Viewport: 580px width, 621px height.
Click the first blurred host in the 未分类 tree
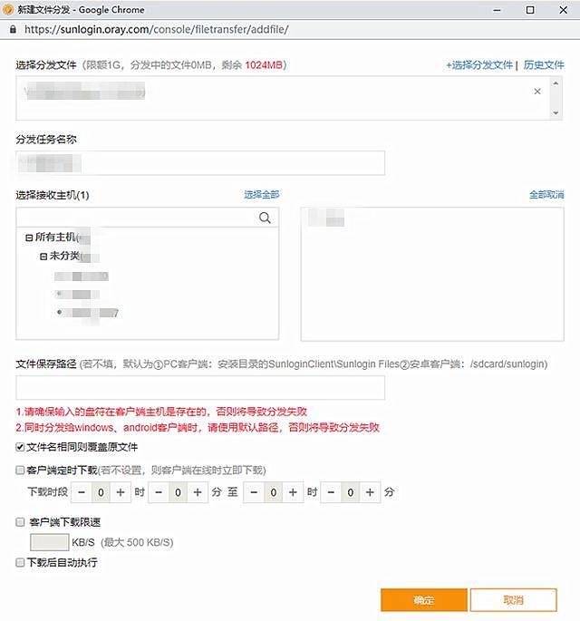(82, 276)
